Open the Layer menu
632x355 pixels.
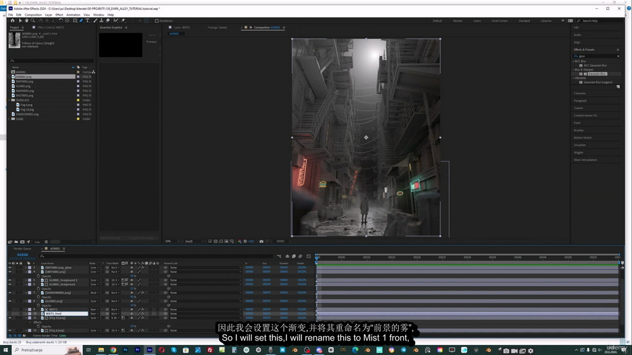tap(49, 15)
